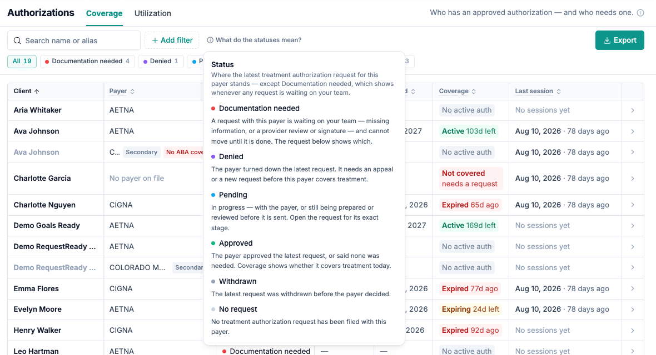
Task: Open Evelyn Moore's row arrow
Action: click(633, 310)
